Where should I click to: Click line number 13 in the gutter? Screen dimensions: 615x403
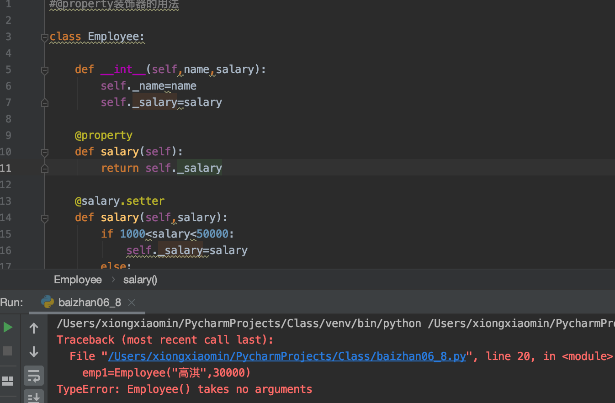coord(5,201)
